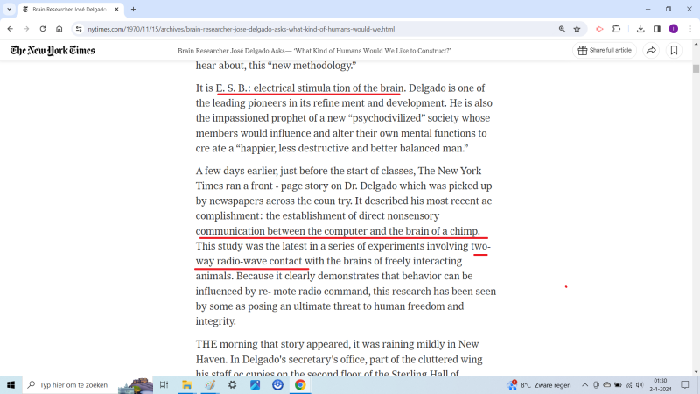The height and width of the screenshot is (394, 700).
Task: Click the text 'E. S. B.: electrical stimula tion'
Action: pos(283,88)
